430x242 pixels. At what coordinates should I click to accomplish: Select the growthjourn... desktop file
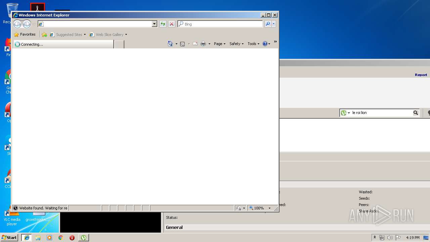(x=37, y=217)
